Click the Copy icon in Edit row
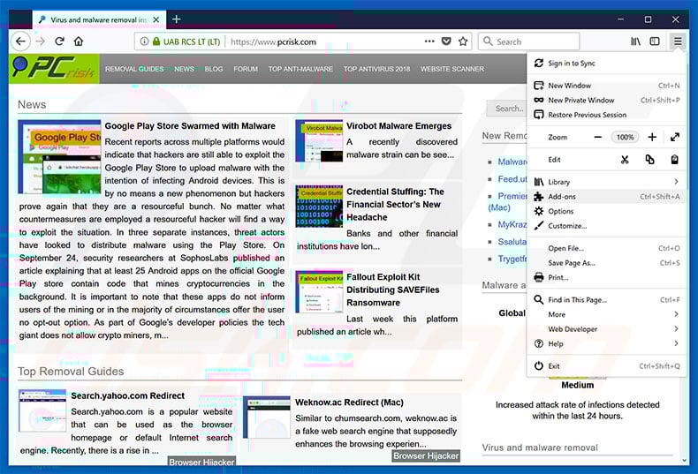This screenshot has width=698, height=474. (650, 160)
